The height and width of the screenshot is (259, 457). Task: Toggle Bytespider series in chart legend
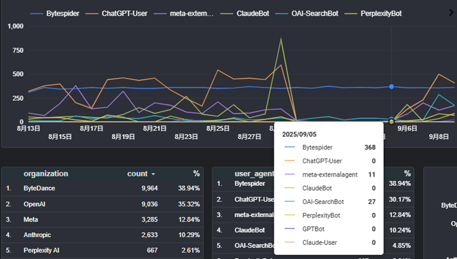(63, 13)
